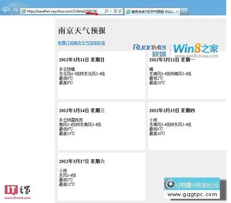Screen dimensions: 231x203
Task: Click 最高10℃ in the March 15 card
Action: coord(157,133)
